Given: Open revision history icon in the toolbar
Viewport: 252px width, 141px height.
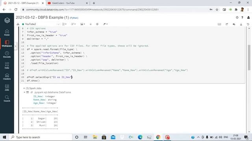Looking at the screenshot, I should [x=248, y=24].
